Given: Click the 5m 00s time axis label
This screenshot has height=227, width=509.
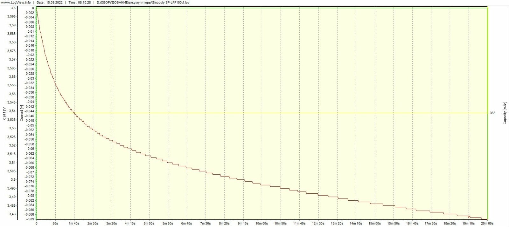Looking at the screenshot, I should click(x=149, y=224).
